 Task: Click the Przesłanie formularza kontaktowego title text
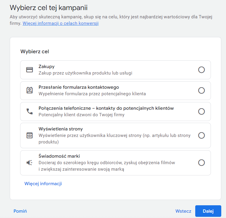point(79,87)
